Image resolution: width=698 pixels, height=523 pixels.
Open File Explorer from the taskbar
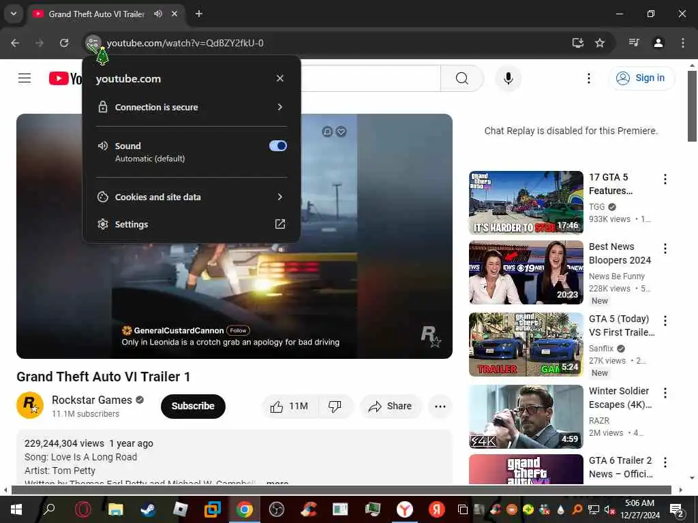click(115, 509)
